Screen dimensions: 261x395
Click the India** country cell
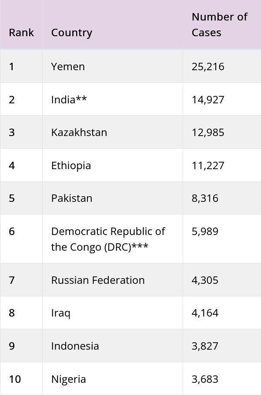pyautogui.click(x=69, y=99)
